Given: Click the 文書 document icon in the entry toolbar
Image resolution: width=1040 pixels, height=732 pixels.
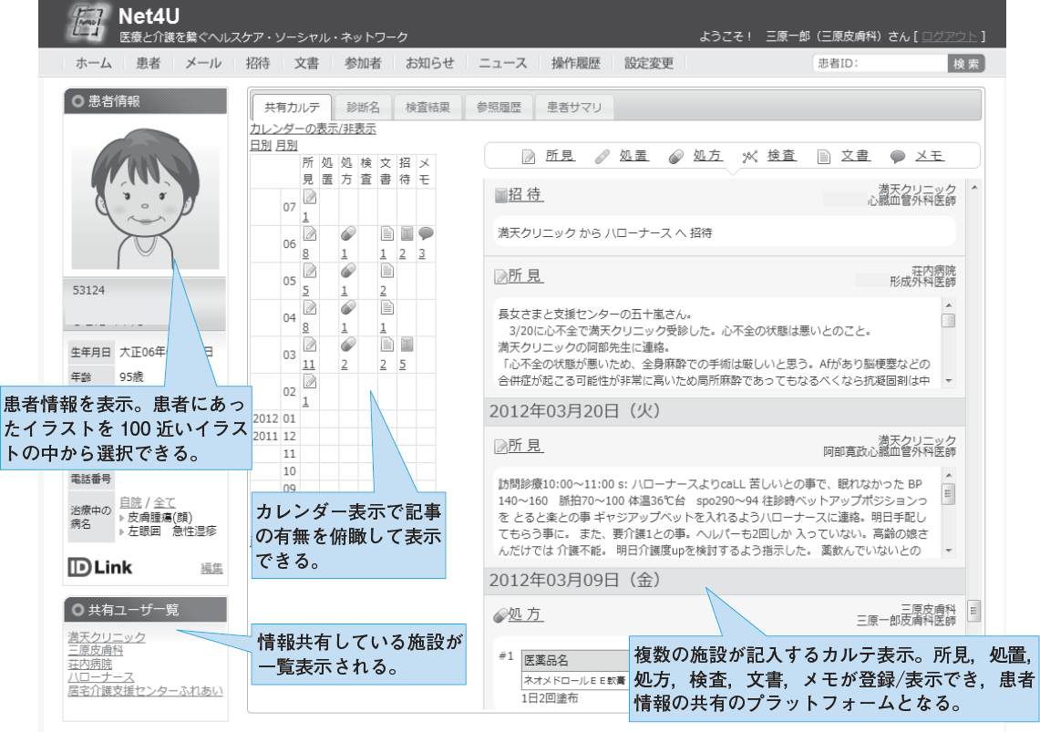Looking at the screenshot, I should pyautogui.click(x=824, y=157).
